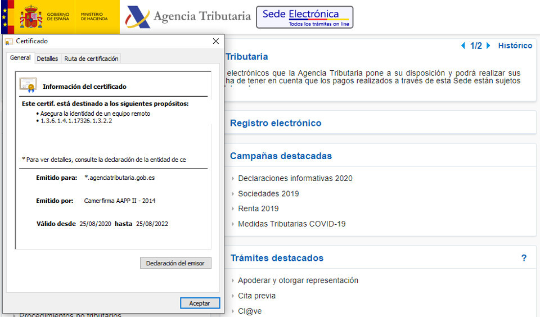Click the certificate badge icon beside Información del certificado
Image resolution: width=540 pixels, height=317 pixels.
(x=28, y=85)
